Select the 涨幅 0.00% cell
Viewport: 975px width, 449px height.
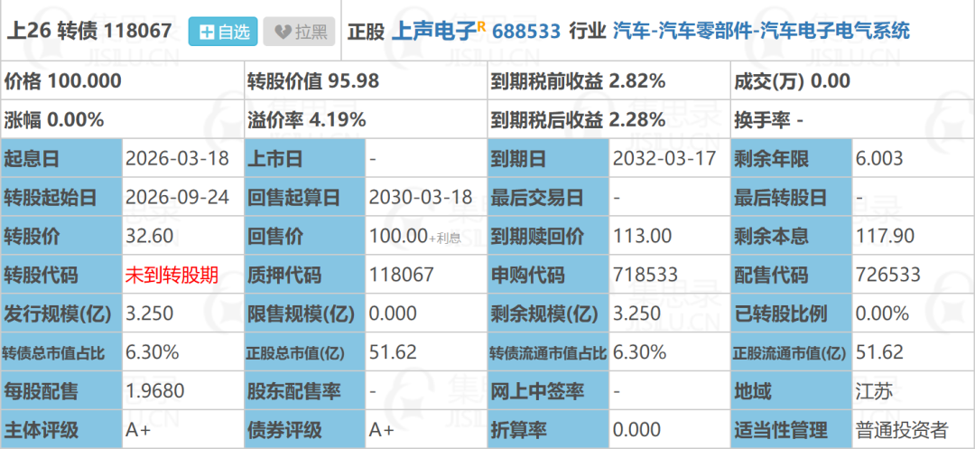click(x=122, y=119)
